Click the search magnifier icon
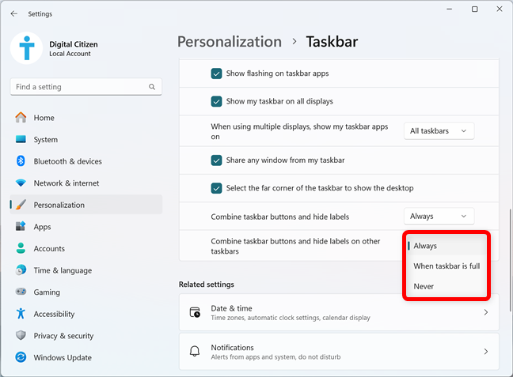The image size is (513, 377). click(152, 87)
